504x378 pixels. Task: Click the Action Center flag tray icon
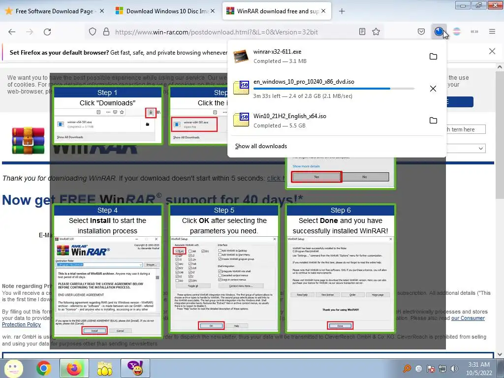[431, 369]
